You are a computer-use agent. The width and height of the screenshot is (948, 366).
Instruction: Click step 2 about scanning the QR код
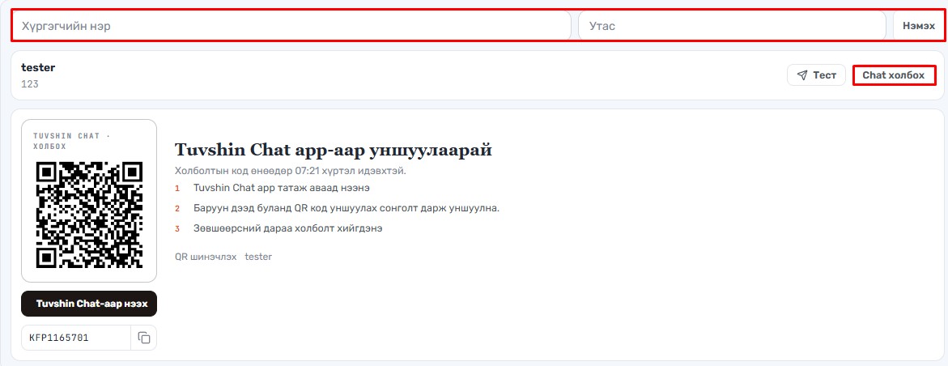pos(346,208)
